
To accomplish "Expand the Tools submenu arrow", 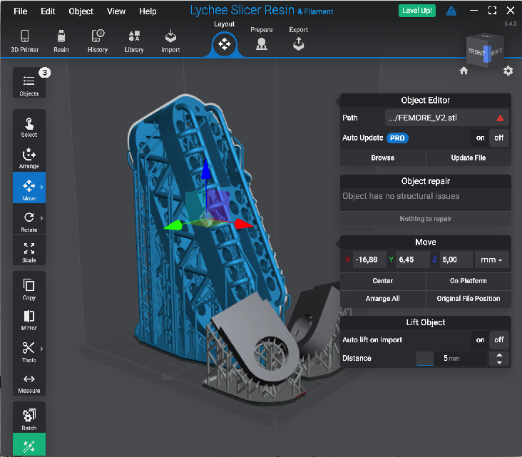I will [41, 349].
